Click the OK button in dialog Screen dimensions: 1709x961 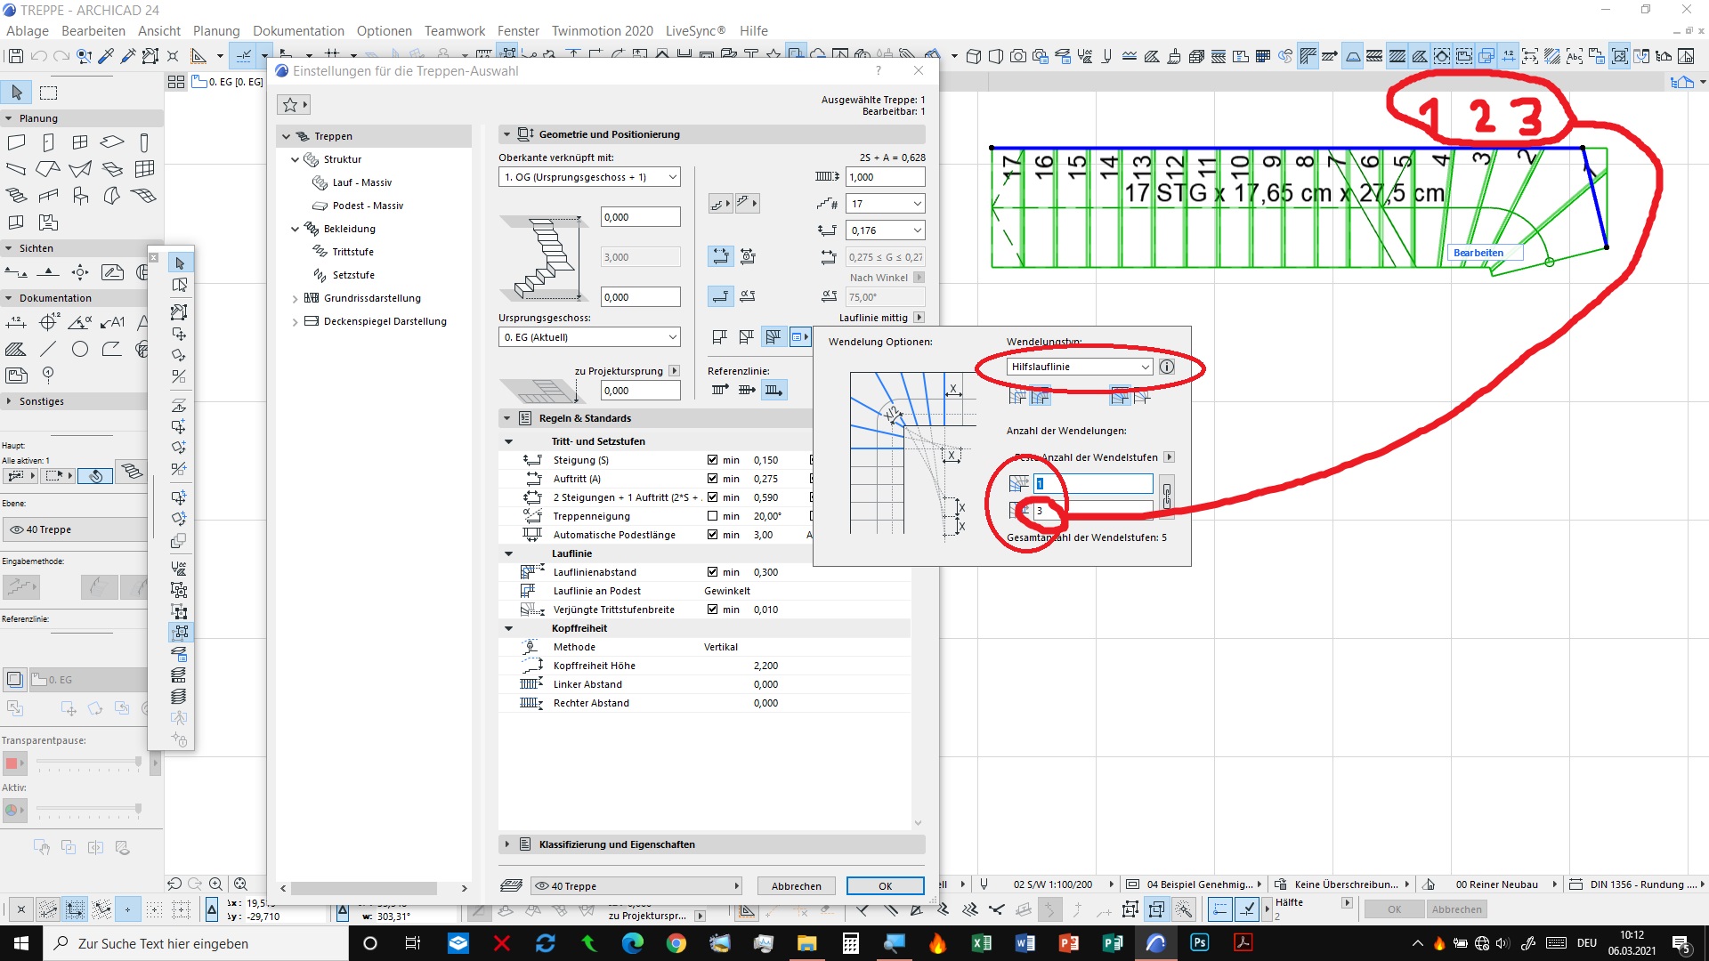tap(885, 886)
